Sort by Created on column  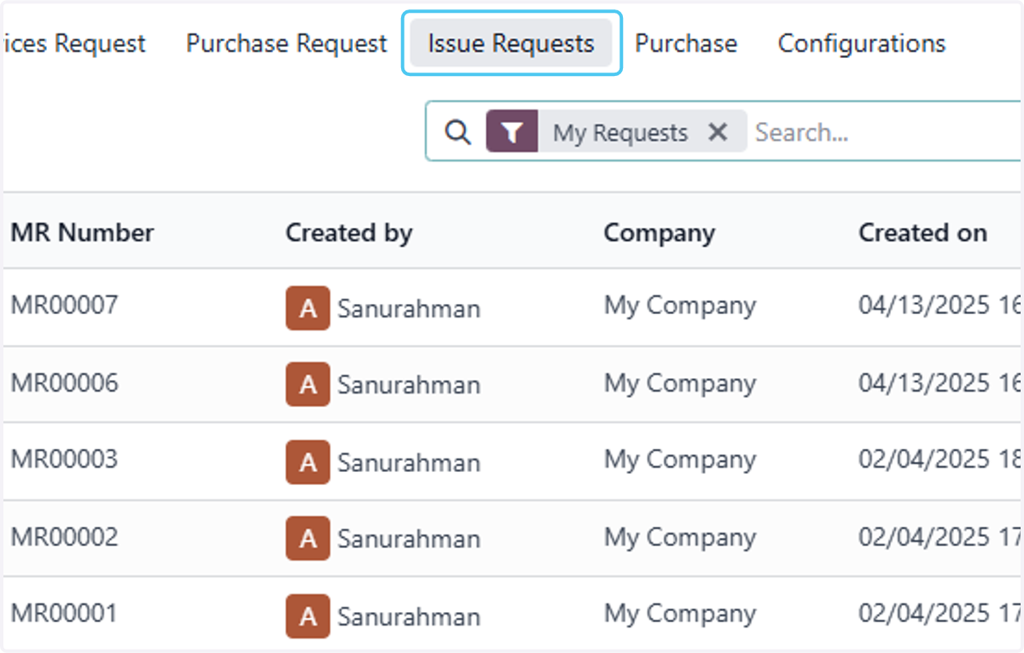coord(922,232)
